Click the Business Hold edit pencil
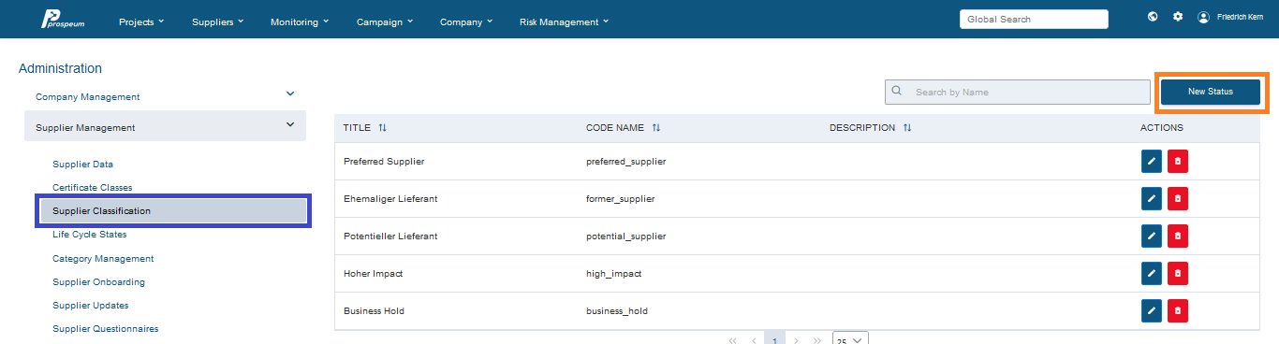Image resolution: width=1279 pixels, height=344 pixels. click(1152, 310)
